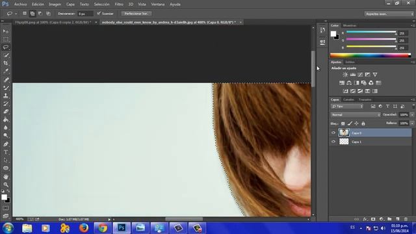The width and height of the screenshot is (416, 234).
Task: Open layer blend mode Normal dropdown
Action: pyautogui.click(x=356, y=115)
